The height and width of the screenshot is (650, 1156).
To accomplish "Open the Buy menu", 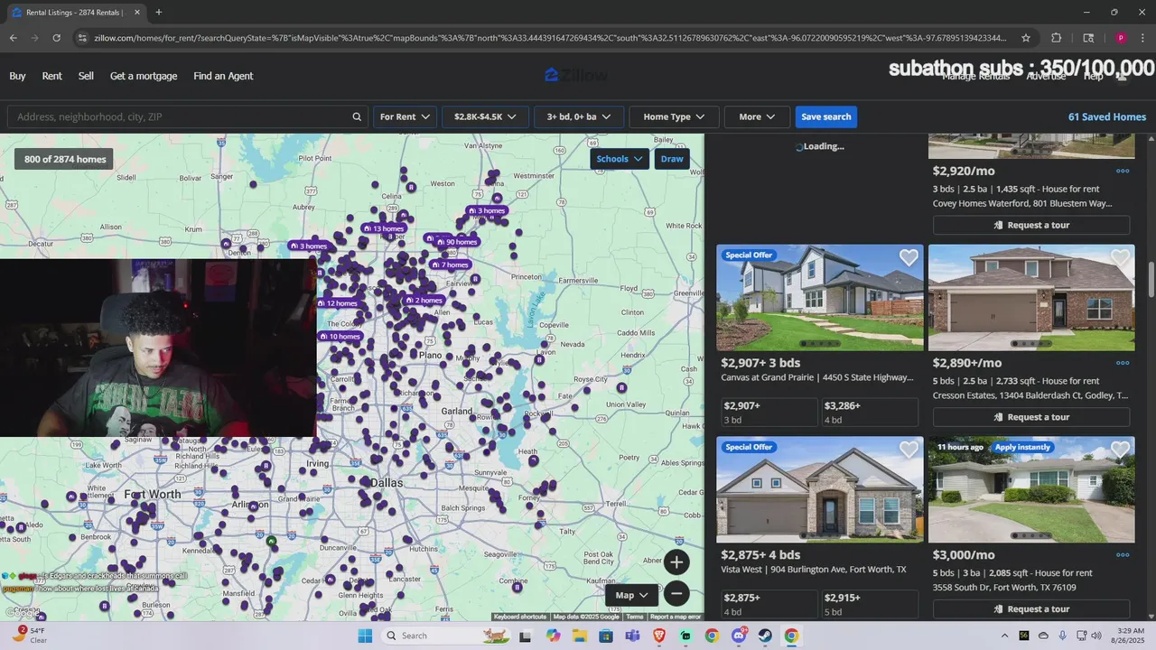I will (x=17, y=76).
